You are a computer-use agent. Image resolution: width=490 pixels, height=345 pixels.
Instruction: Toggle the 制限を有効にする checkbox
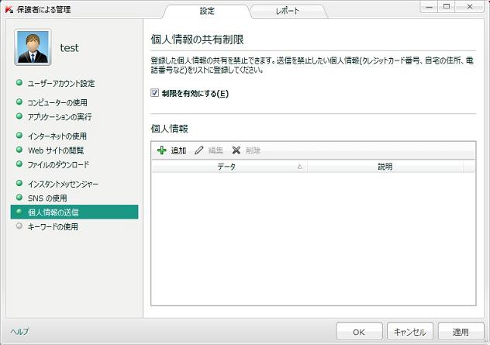(155, 93)
